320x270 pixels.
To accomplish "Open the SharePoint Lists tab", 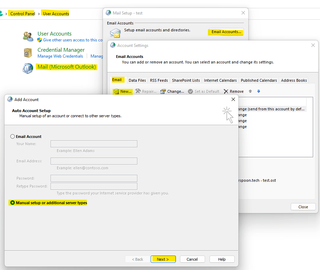I will point(186,80).
